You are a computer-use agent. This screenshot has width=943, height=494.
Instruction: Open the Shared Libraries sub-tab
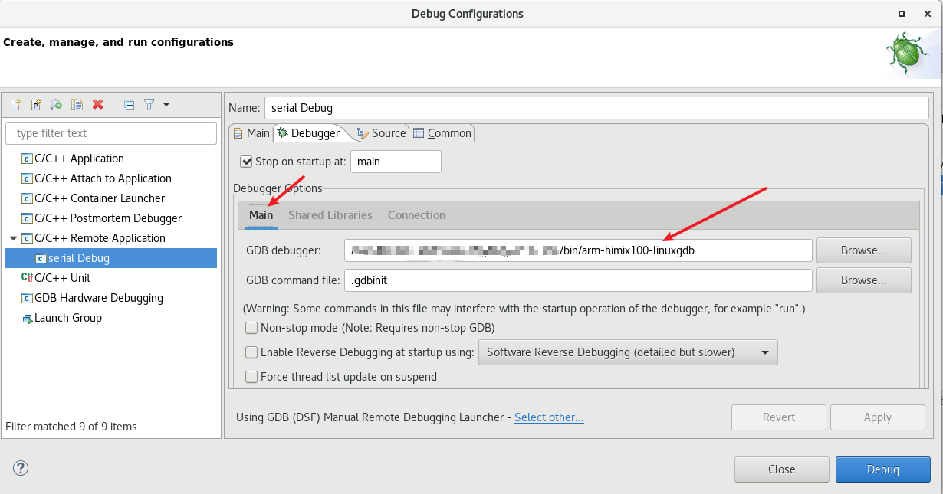coord(330,215)
